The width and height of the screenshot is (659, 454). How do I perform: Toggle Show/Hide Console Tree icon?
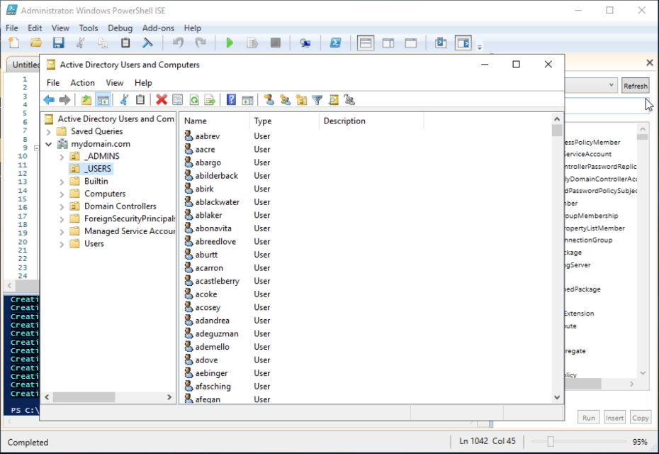(103, 100)
